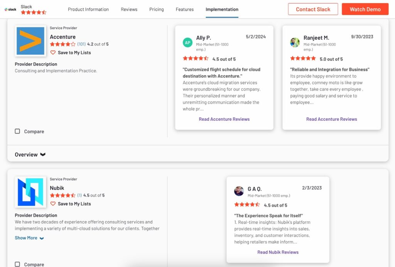The width and height of the screenshot is (395, 267).
Task: Click Nubik Provider Description heading
Action: [x=36, y=215]
